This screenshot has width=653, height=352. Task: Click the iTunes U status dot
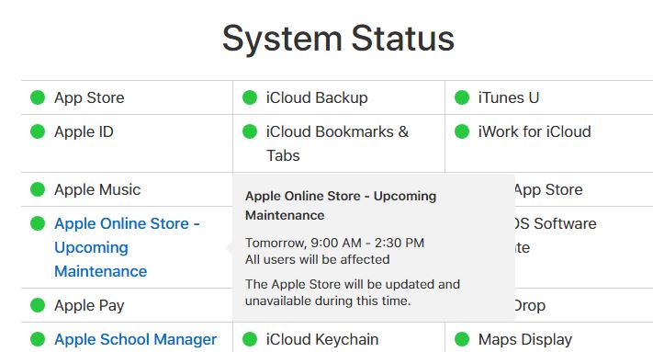coord(462,97)
